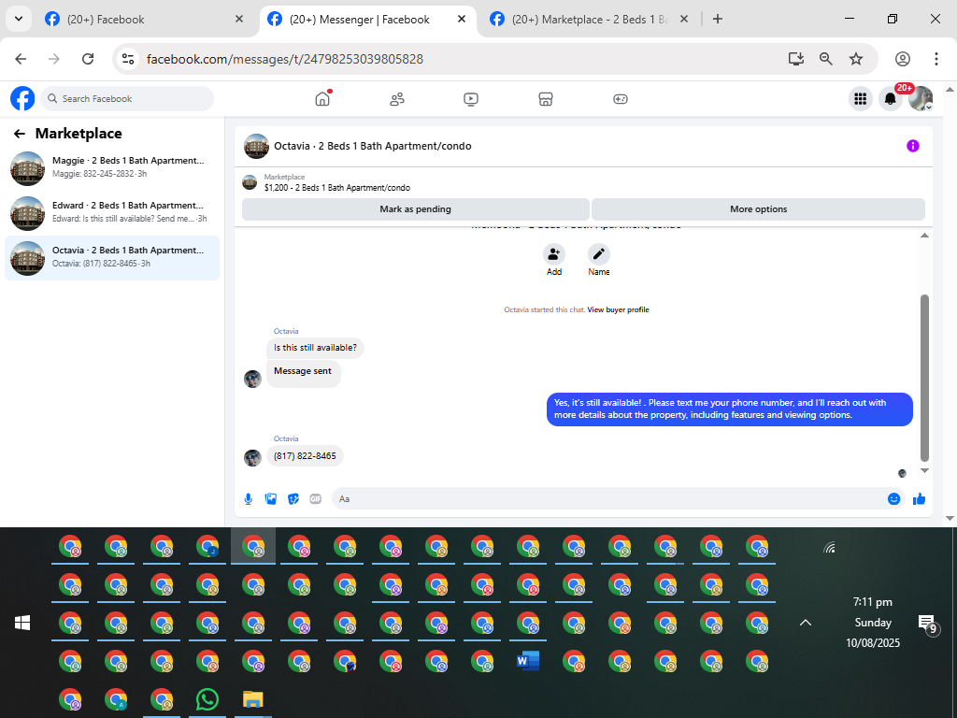Open Word from the taskbar
Image resolution: width=957 pixels, height=718 pixels.
[x=528, y=661]
